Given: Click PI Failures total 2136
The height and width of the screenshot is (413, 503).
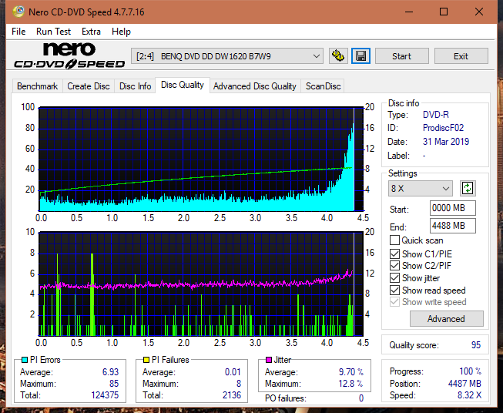Looking at the screenshot, I should click(232, 395).
